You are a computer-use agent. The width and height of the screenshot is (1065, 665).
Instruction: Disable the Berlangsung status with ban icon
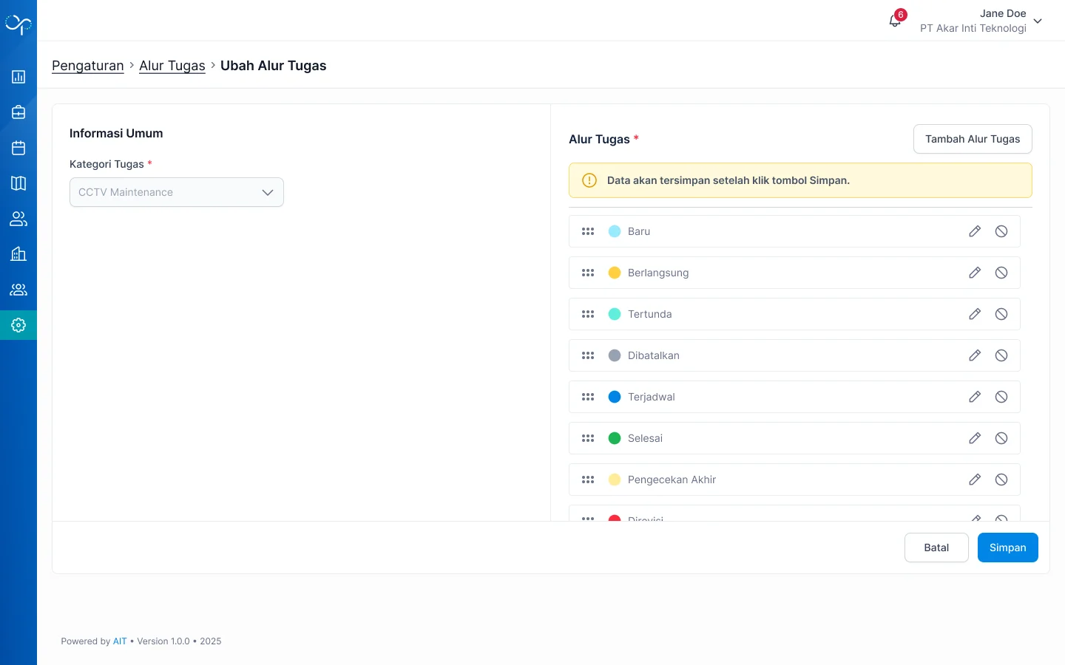click(1001, 273)
